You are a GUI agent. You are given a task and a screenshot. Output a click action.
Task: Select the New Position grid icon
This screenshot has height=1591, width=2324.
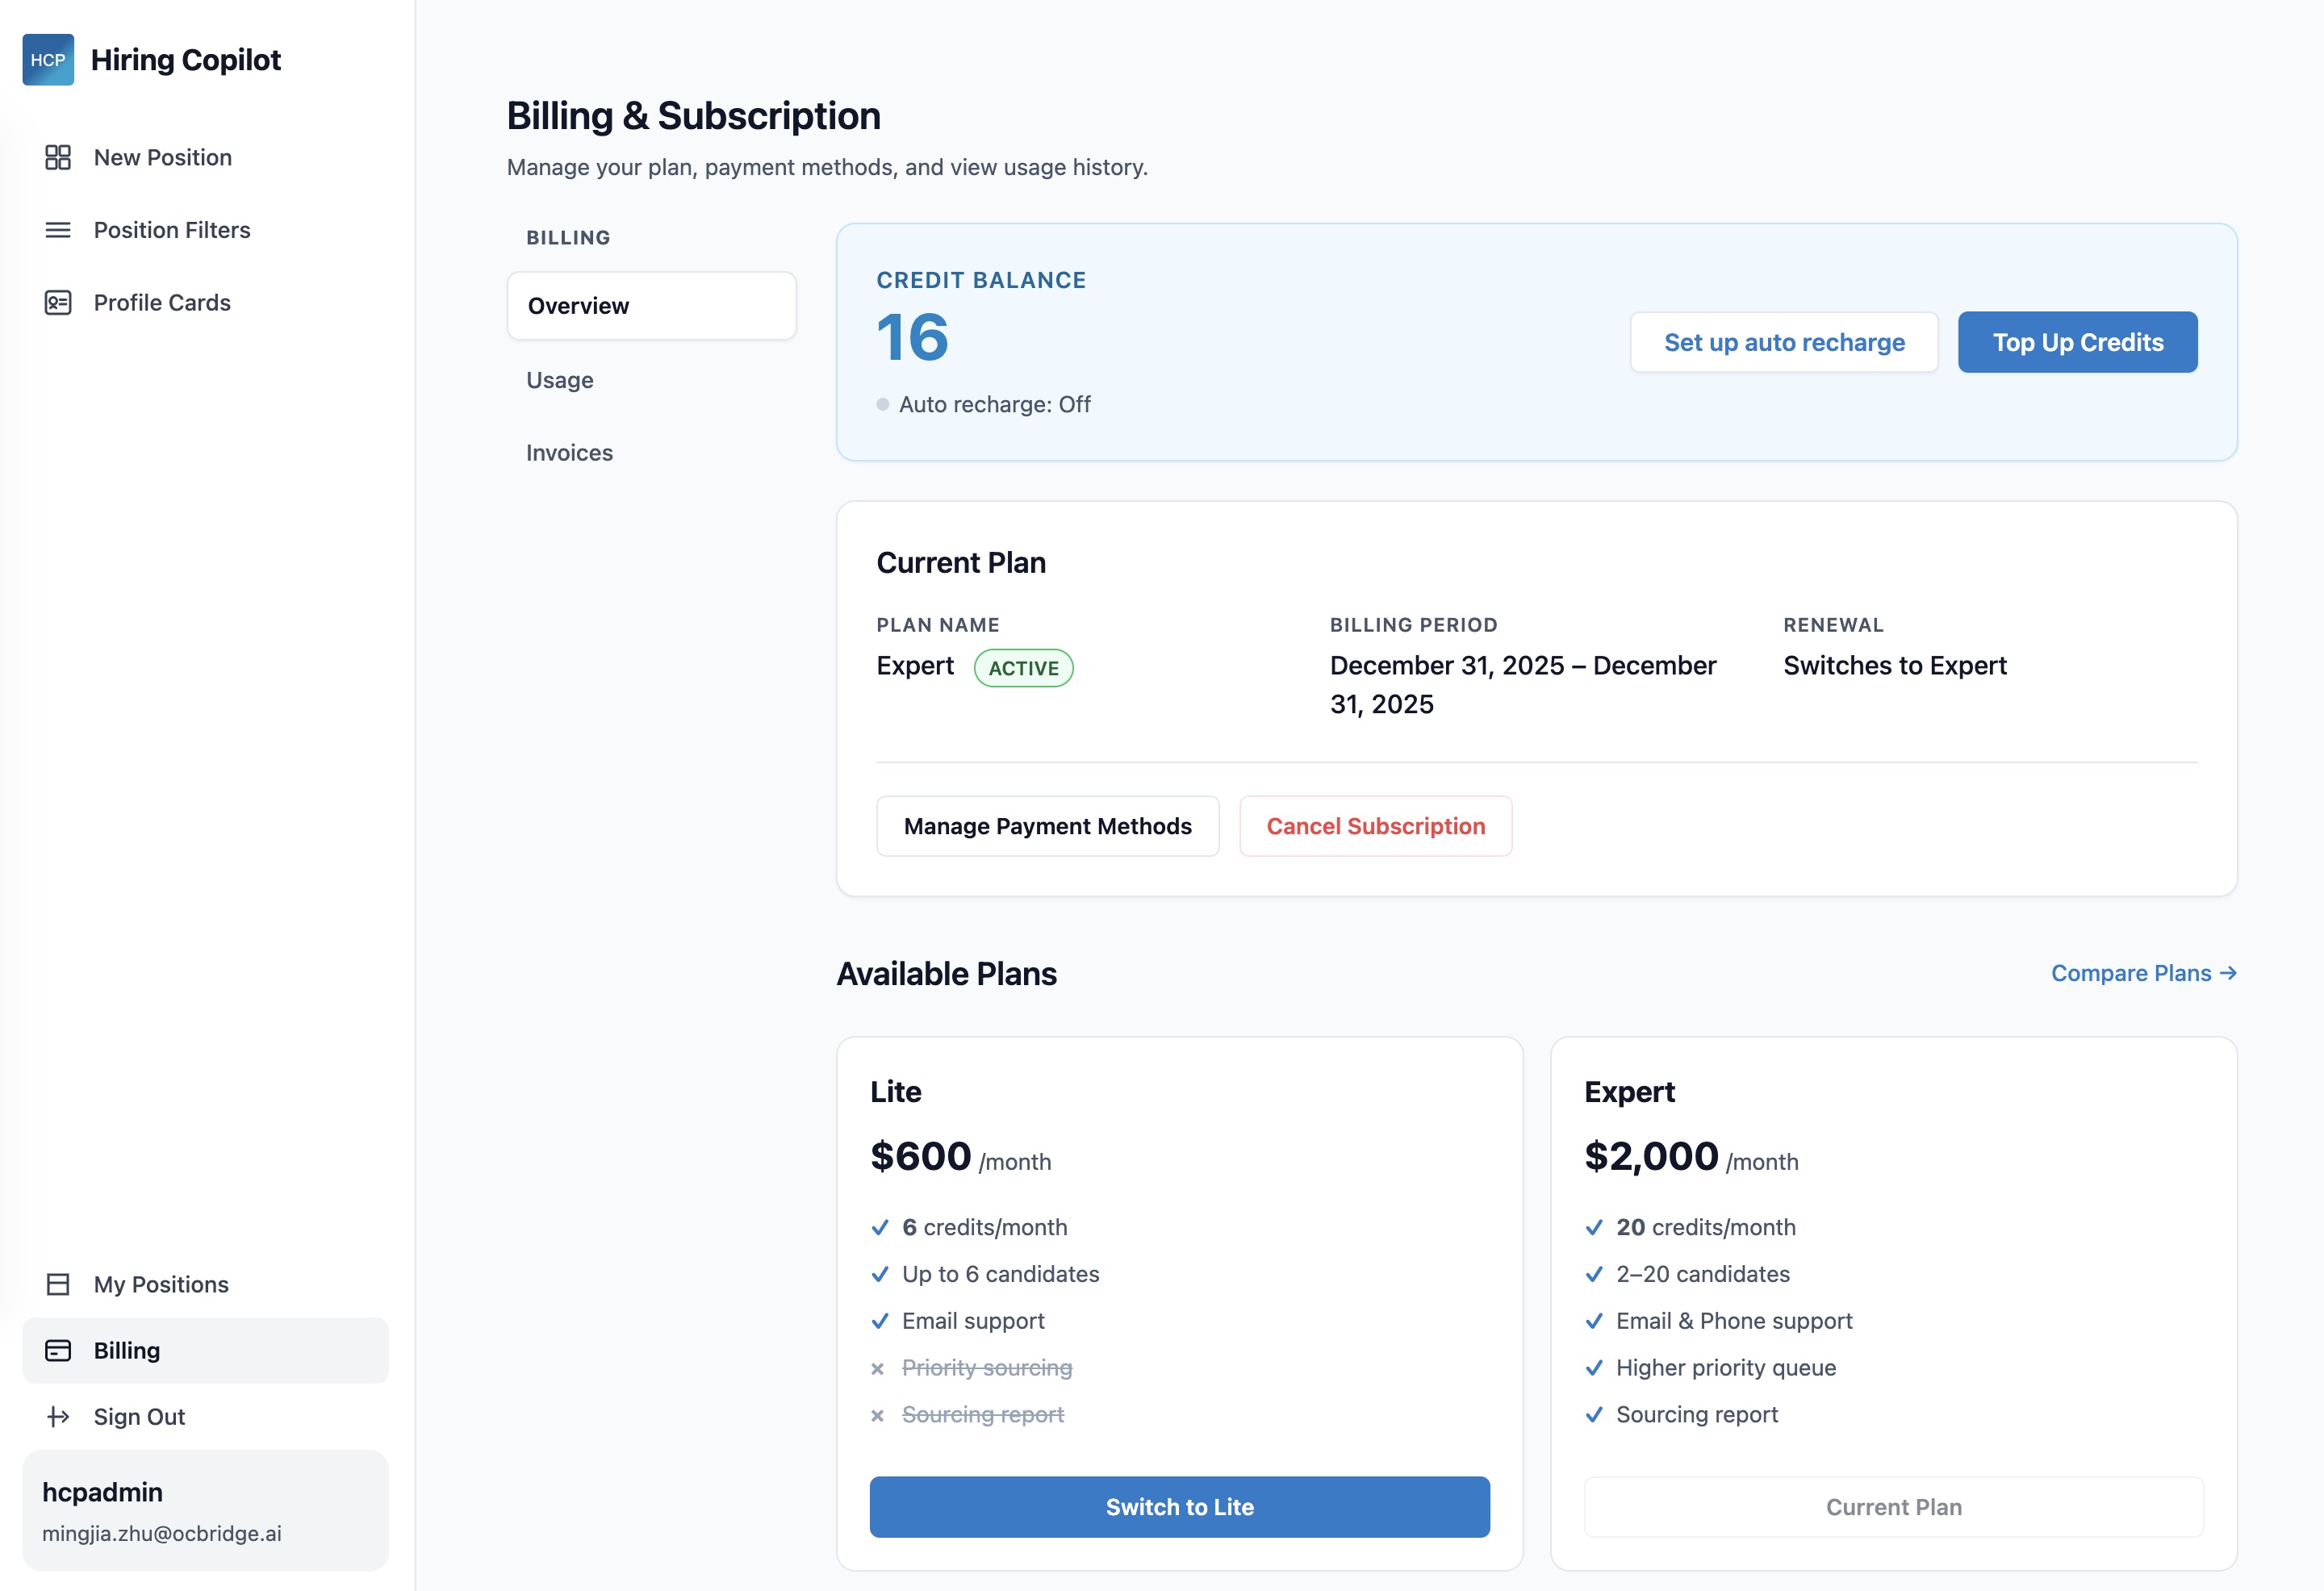click(x=57, y=157)
